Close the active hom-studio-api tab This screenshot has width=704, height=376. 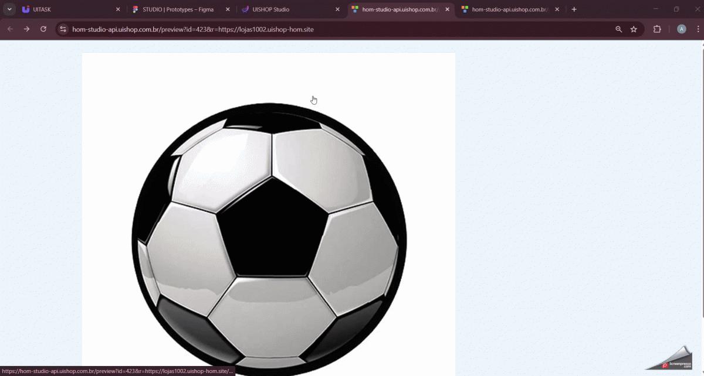point(448,9)
